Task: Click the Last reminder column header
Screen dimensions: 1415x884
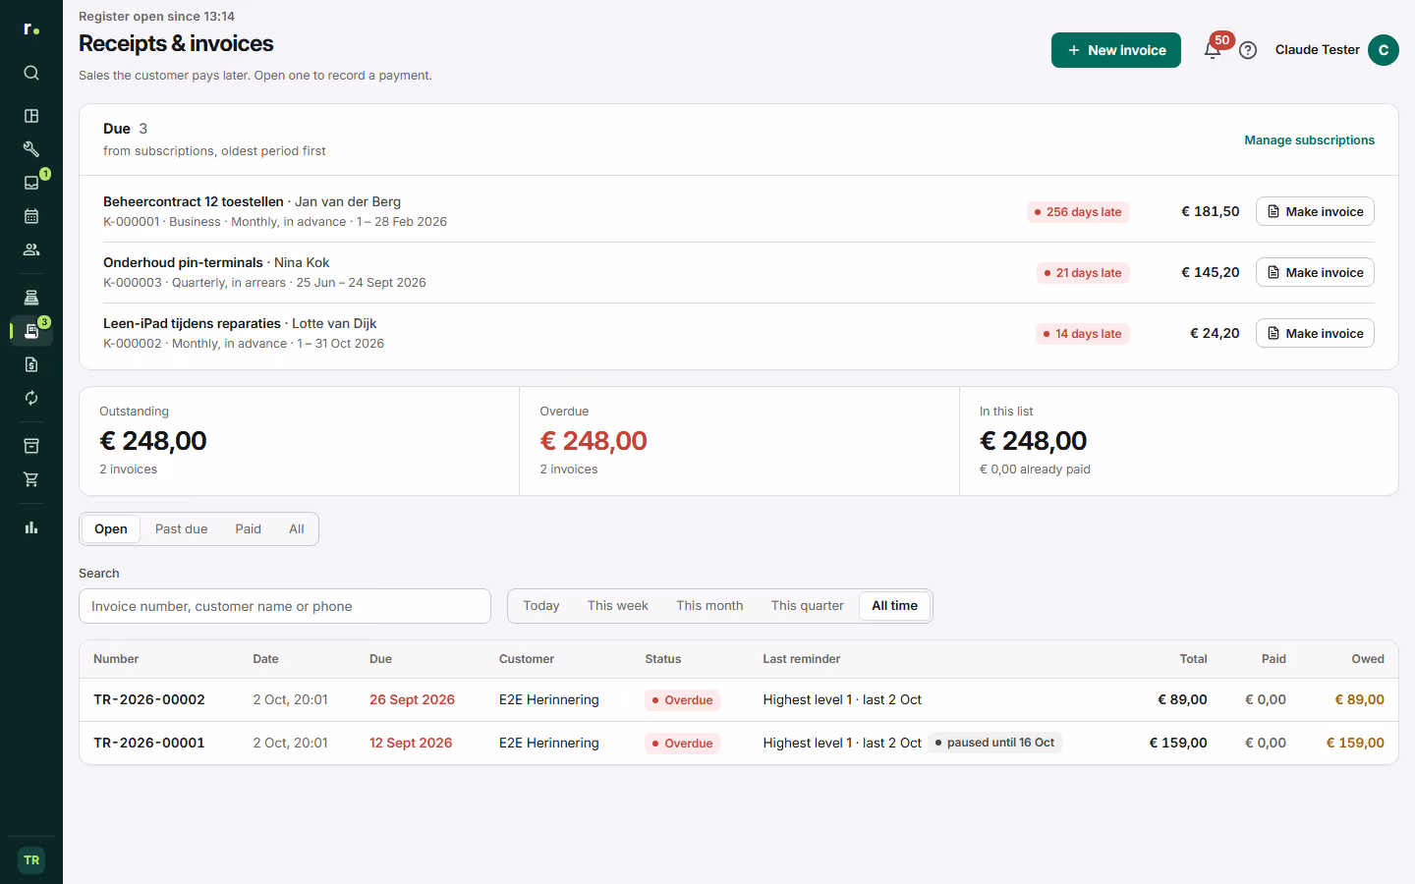Action: (802, 659)
